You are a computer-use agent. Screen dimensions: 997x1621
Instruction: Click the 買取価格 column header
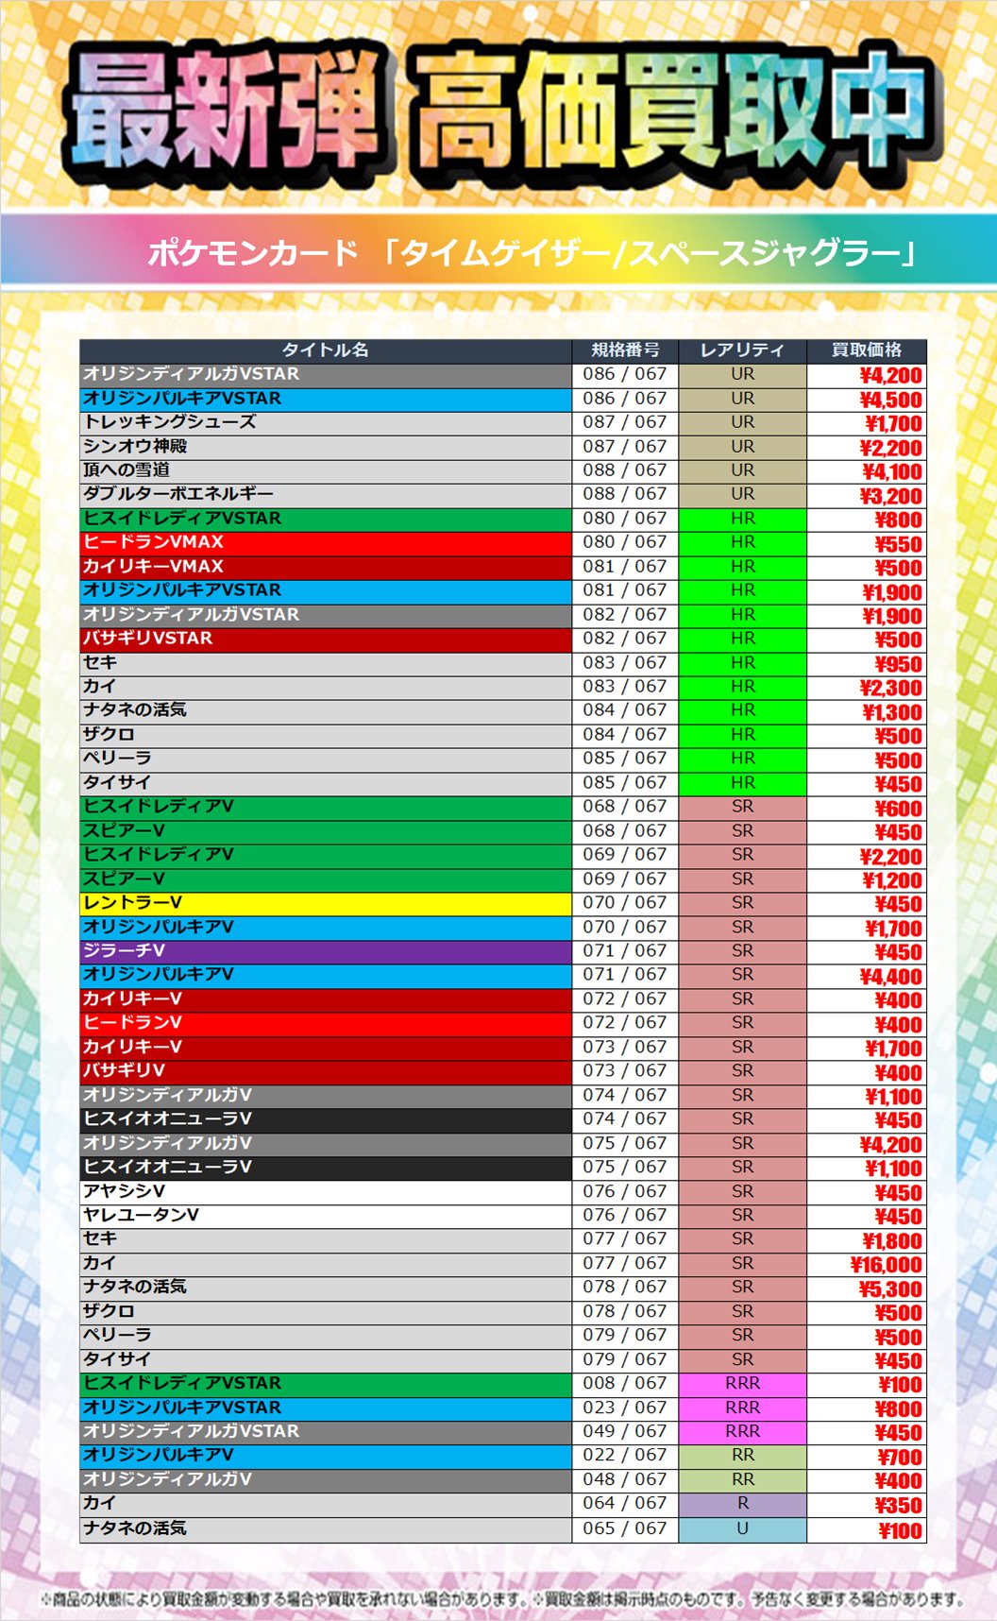867,350
